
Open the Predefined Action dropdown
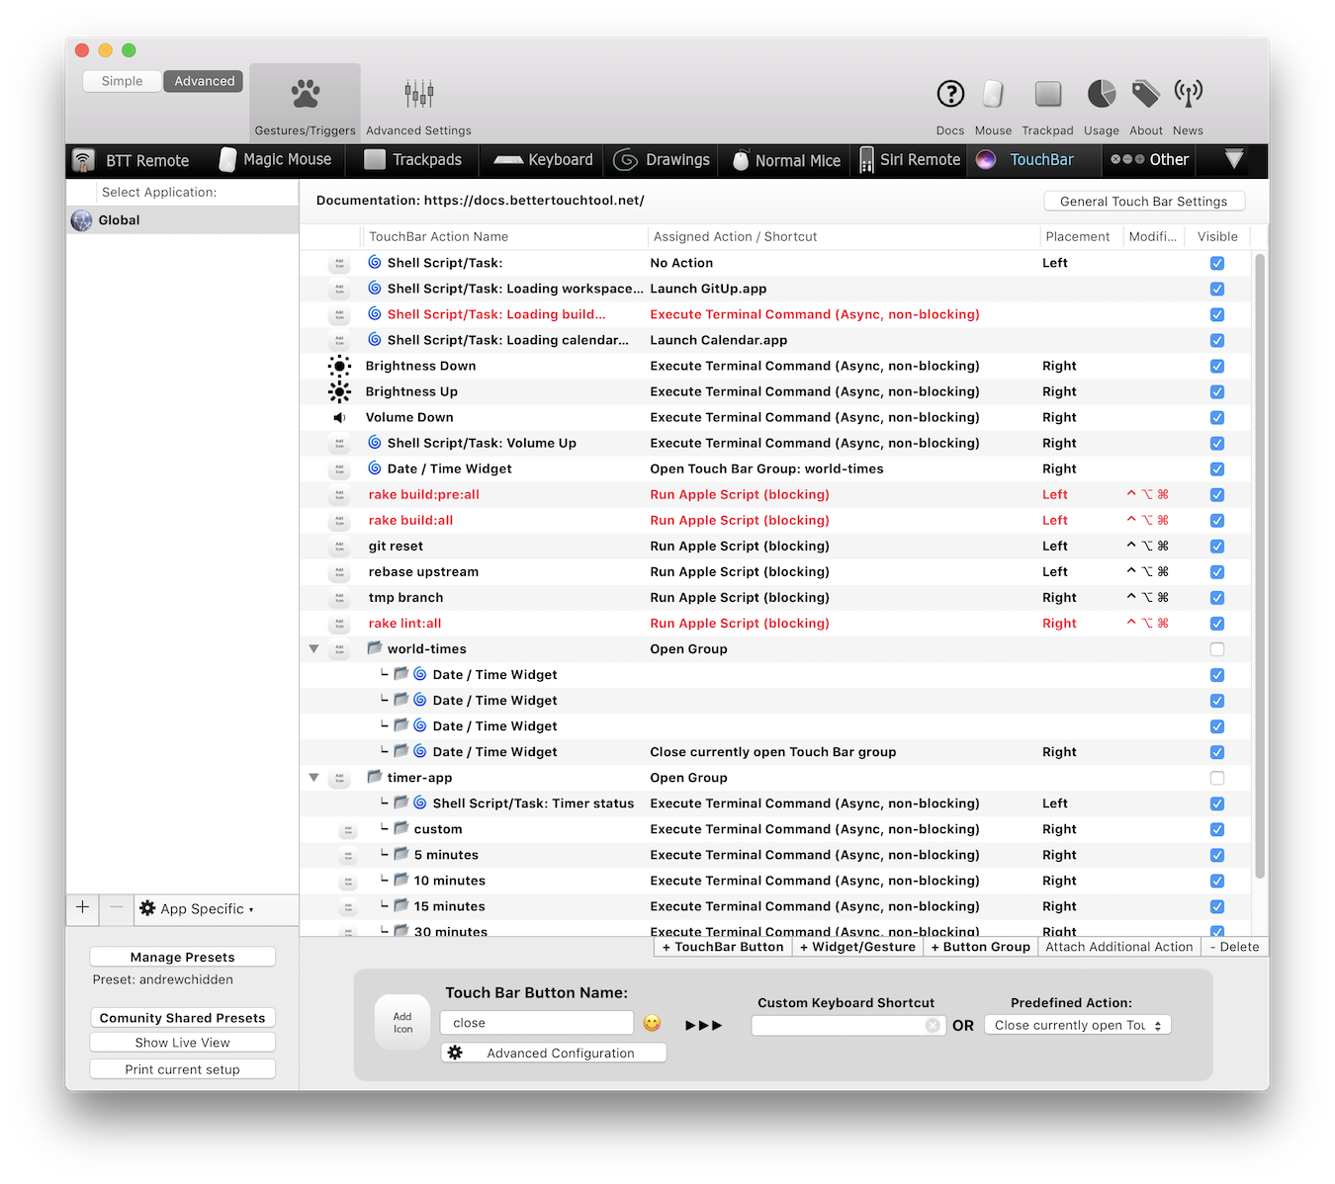1078,1025
